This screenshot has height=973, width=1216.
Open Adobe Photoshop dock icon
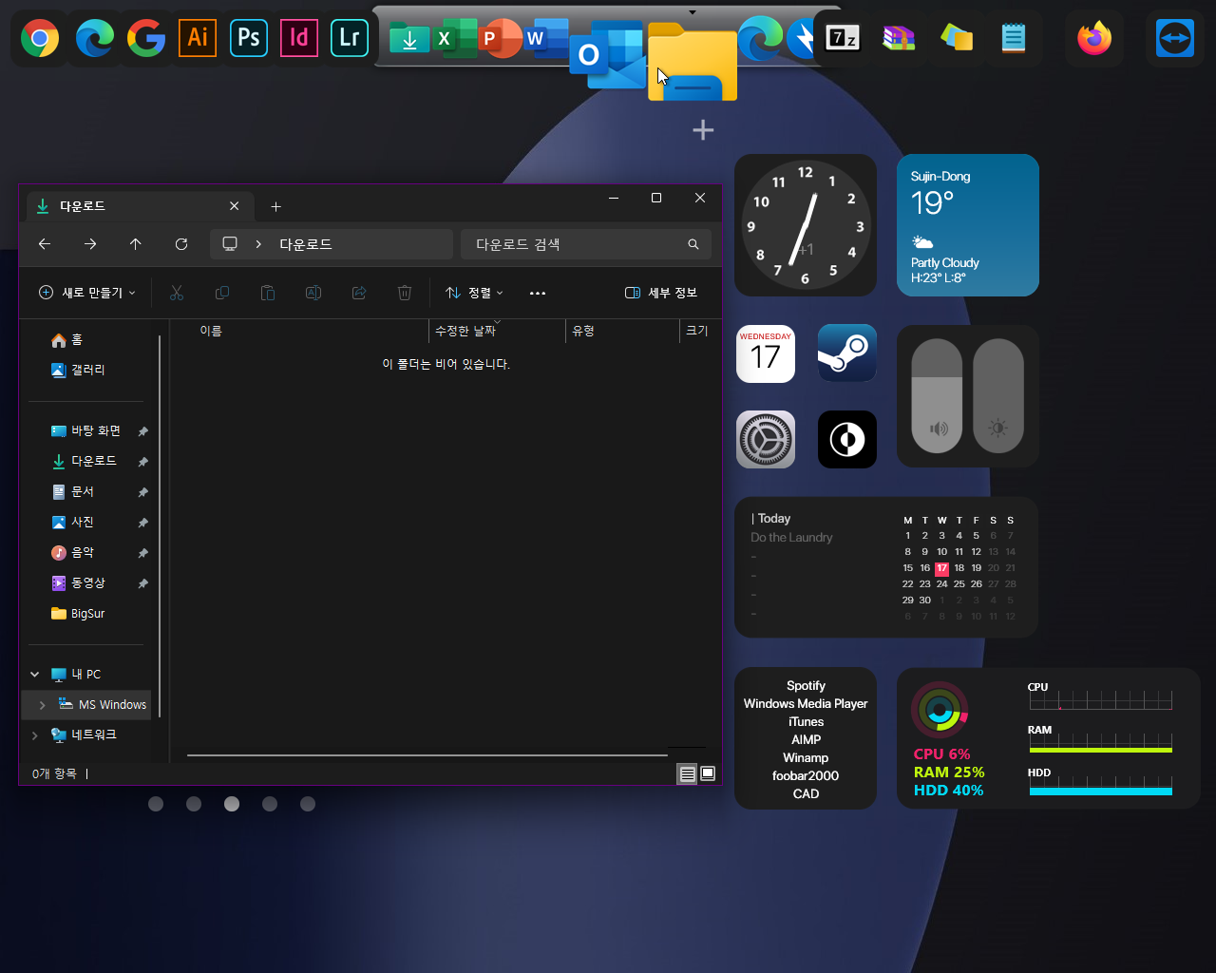(249, 38)
